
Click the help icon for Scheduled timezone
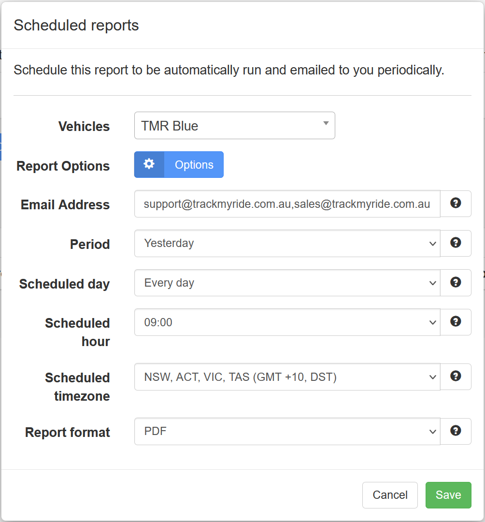456,376
